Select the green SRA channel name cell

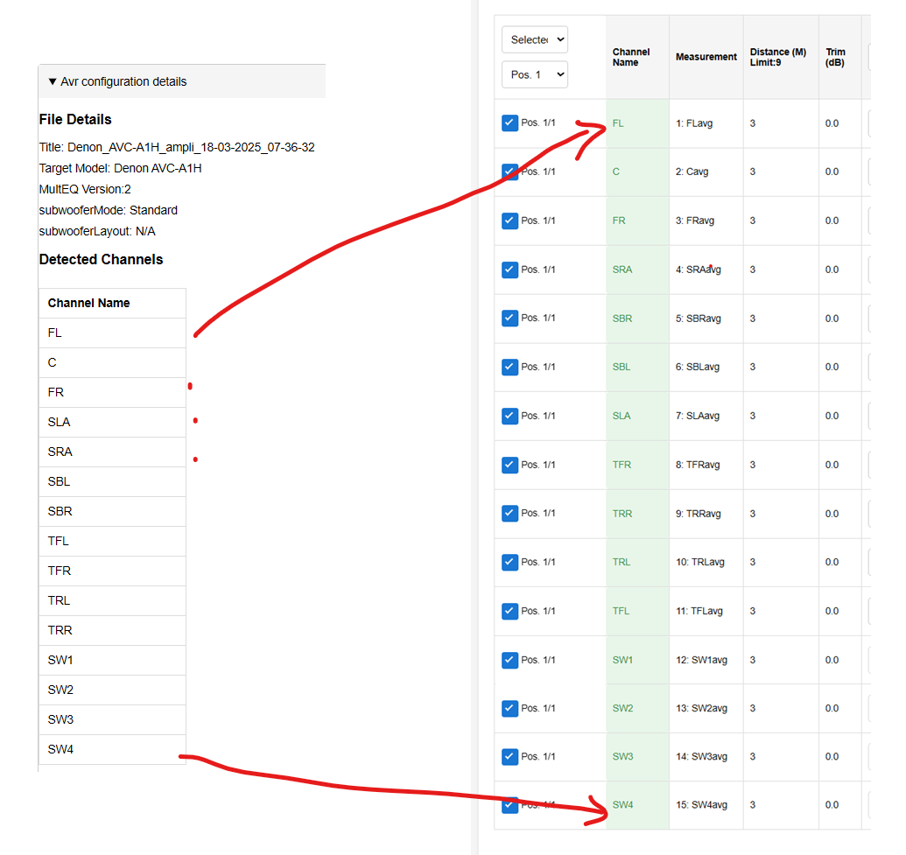(622, 270)
